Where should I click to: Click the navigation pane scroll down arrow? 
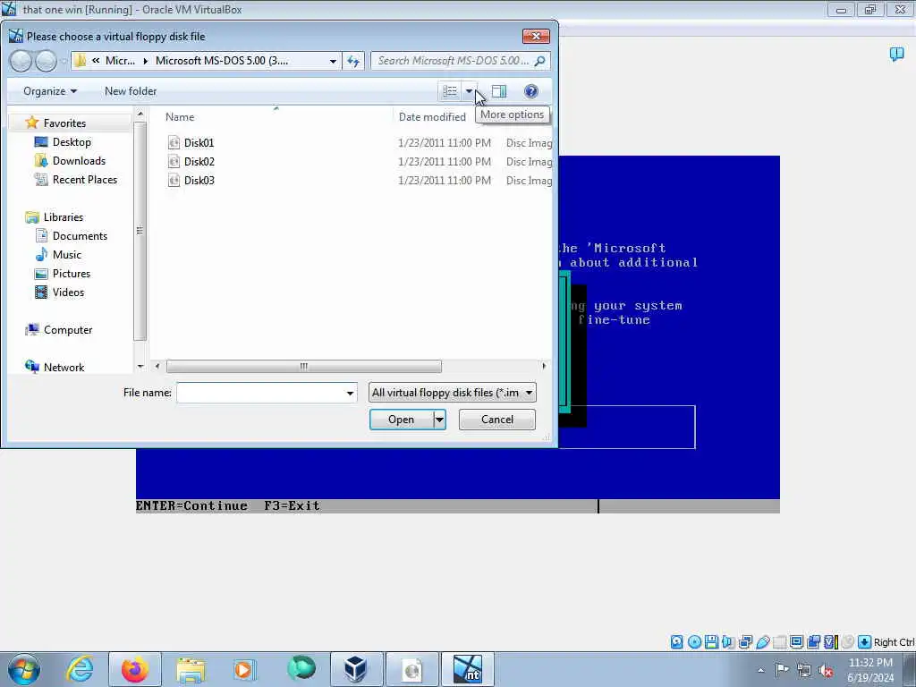tap(140, 366)
